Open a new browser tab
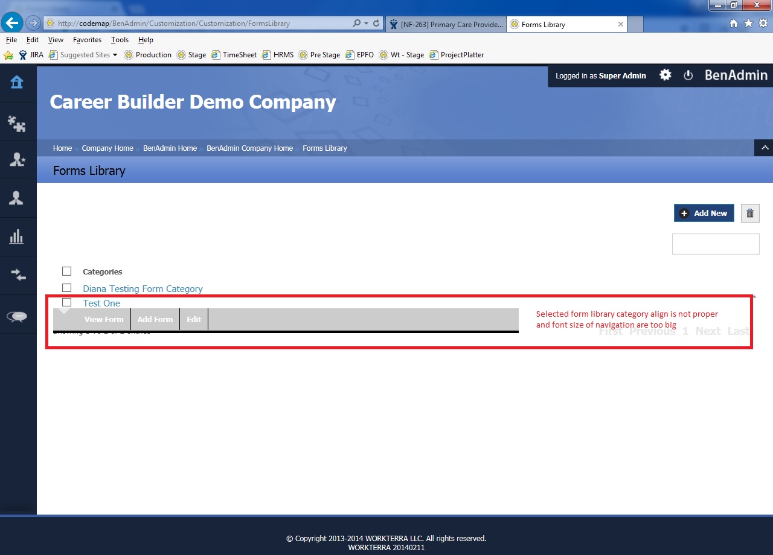Screen dimensions: 773x555 point(635,24)
